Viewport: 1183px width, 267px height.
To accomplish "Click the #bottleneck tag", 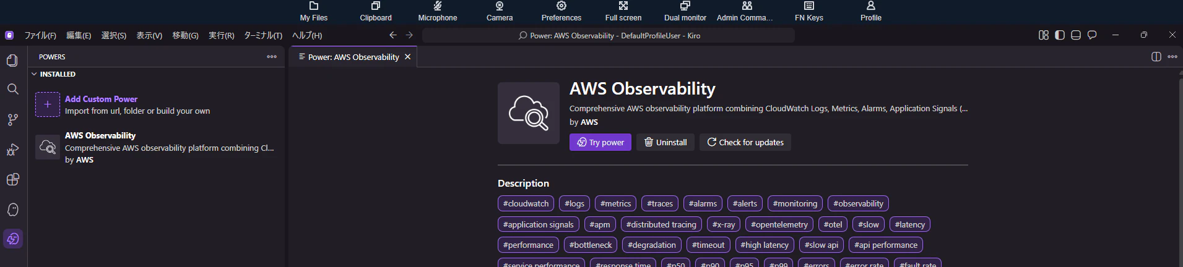I will click(x=591, y=245).
